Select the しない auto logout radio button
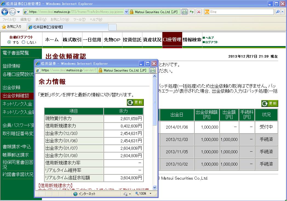The height and width of the screenshot is (201, 287). pyautogui.click(x=24, y=42)
